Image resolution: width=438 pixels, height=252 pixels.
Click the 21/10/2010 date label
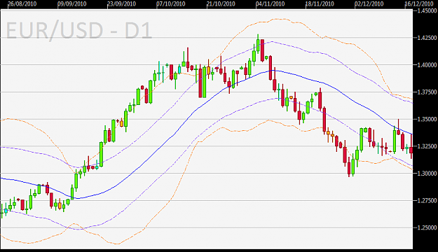(221, 4)
